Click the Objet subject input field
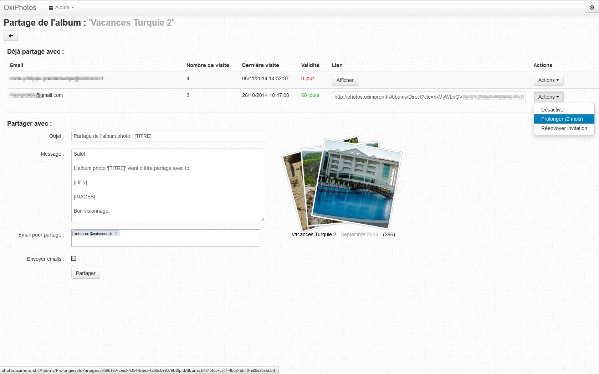This screenshot has width=599, height=374. [x=168, y=136]
